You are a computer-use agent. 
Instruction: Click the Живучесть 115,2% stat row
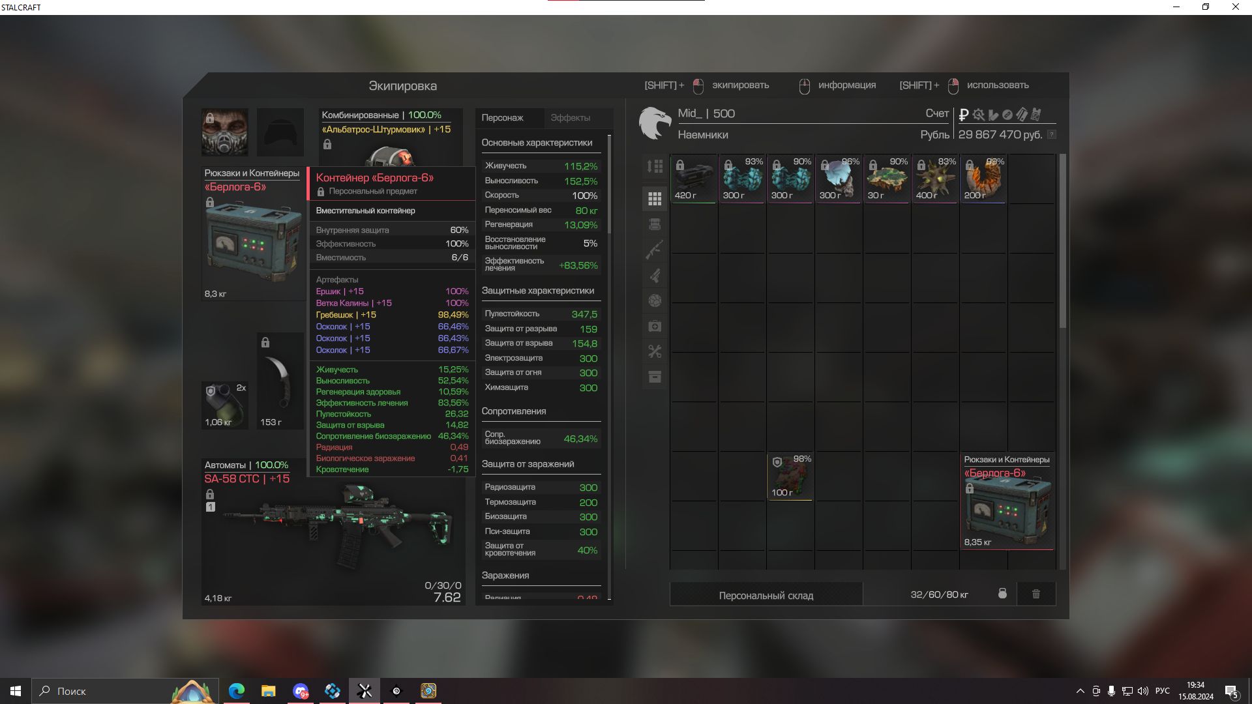(541, 166)
